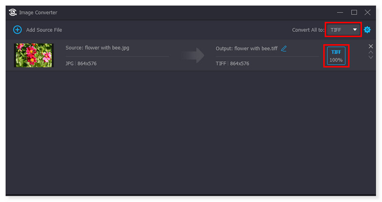The image size is (382, 202).
Task: Minimize the Image Converter window
Action: coord(340,12)
